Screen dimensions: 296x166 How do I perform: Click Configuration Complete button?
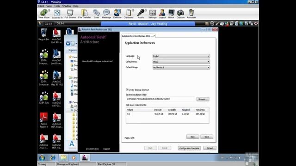tap(189, 148)
